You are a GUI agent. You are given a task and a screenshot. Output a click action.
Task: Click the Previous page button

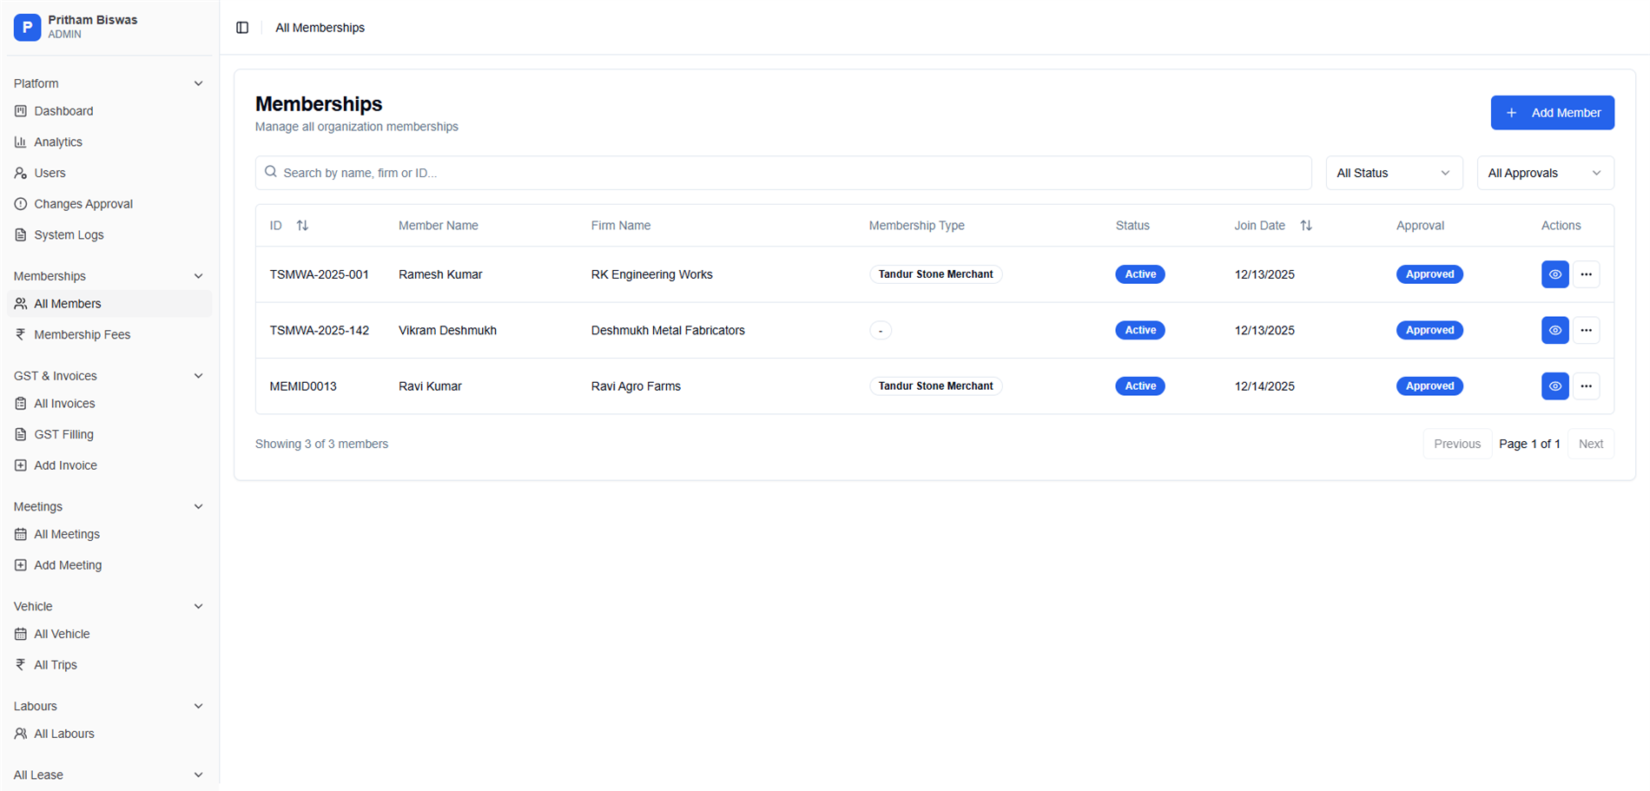point(1457,444)
